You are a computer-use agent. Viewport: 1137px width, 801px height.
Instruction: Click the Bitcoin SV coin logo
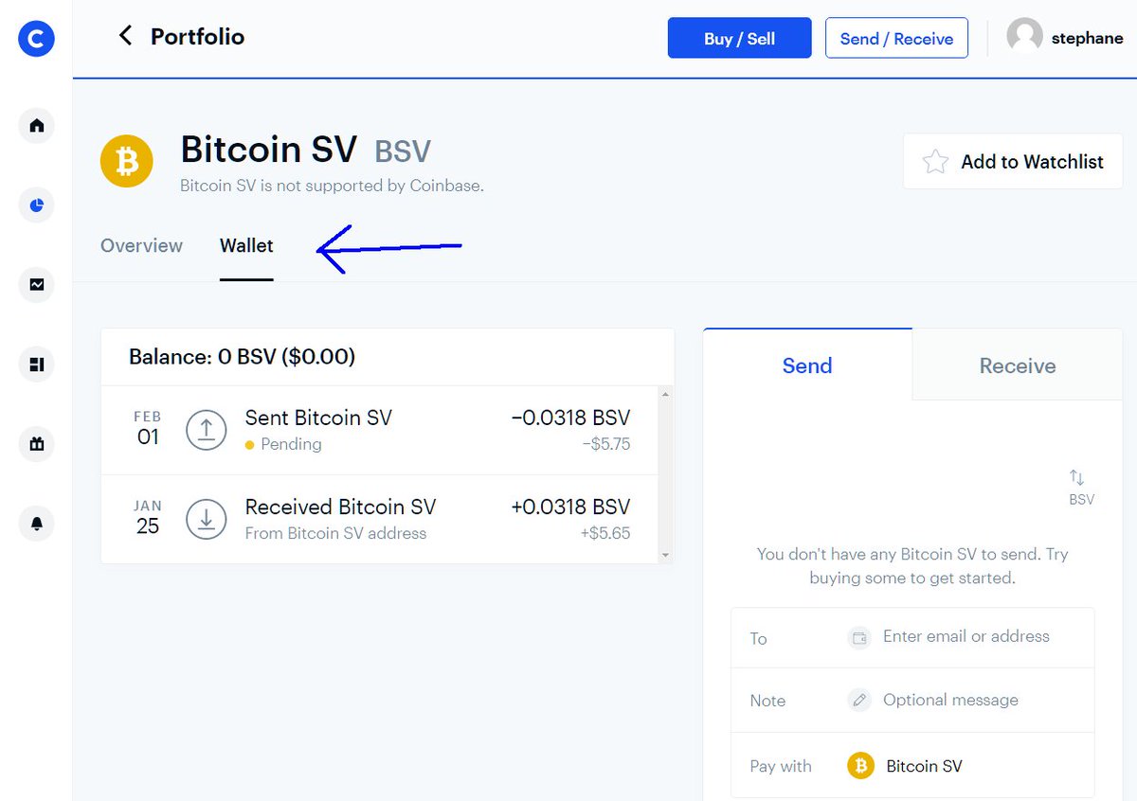pyautogui.click(x=126, y=160)
